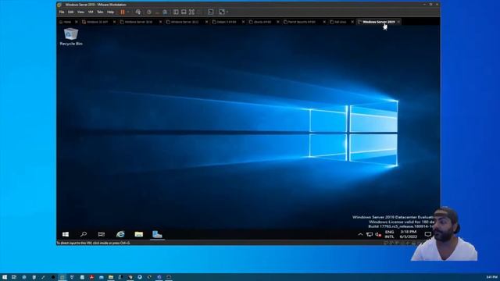
Task: Show or hide the library sidebar icon
Action: click(x=176, y=12)
